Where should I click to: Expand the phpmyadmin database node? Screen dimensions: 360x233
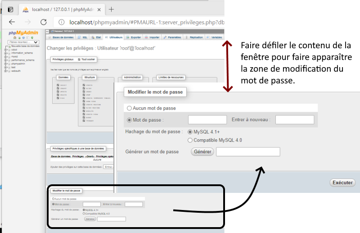(x=5, y=64)
